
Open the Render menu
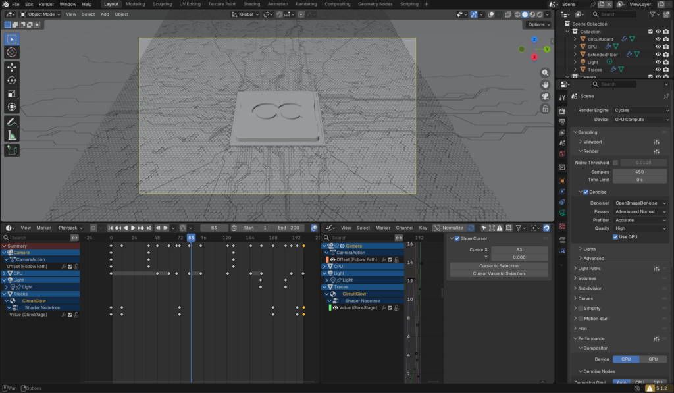[x=47, y=4]
